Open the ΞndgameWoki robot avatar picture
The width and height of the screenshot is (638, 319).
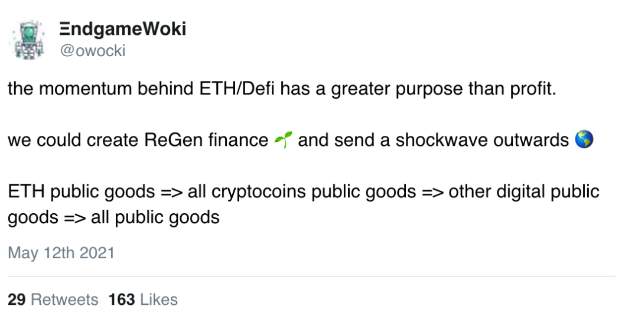28,40
